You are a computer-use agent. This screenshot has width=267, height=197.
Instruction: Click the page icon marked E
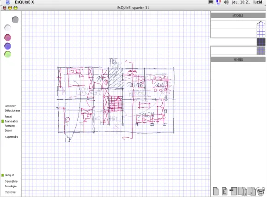225,191
